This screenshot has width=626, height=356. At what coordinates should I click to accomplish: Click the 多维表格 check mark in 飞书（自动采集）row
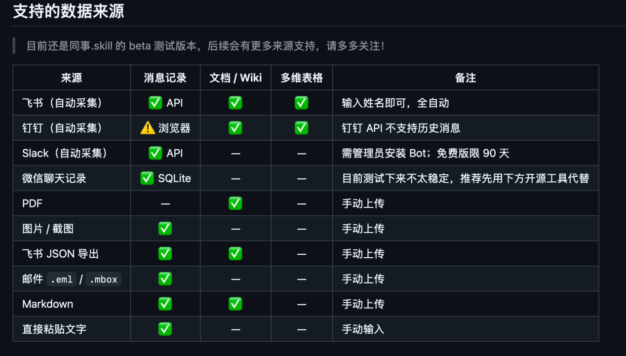click(x=301, y=103)
